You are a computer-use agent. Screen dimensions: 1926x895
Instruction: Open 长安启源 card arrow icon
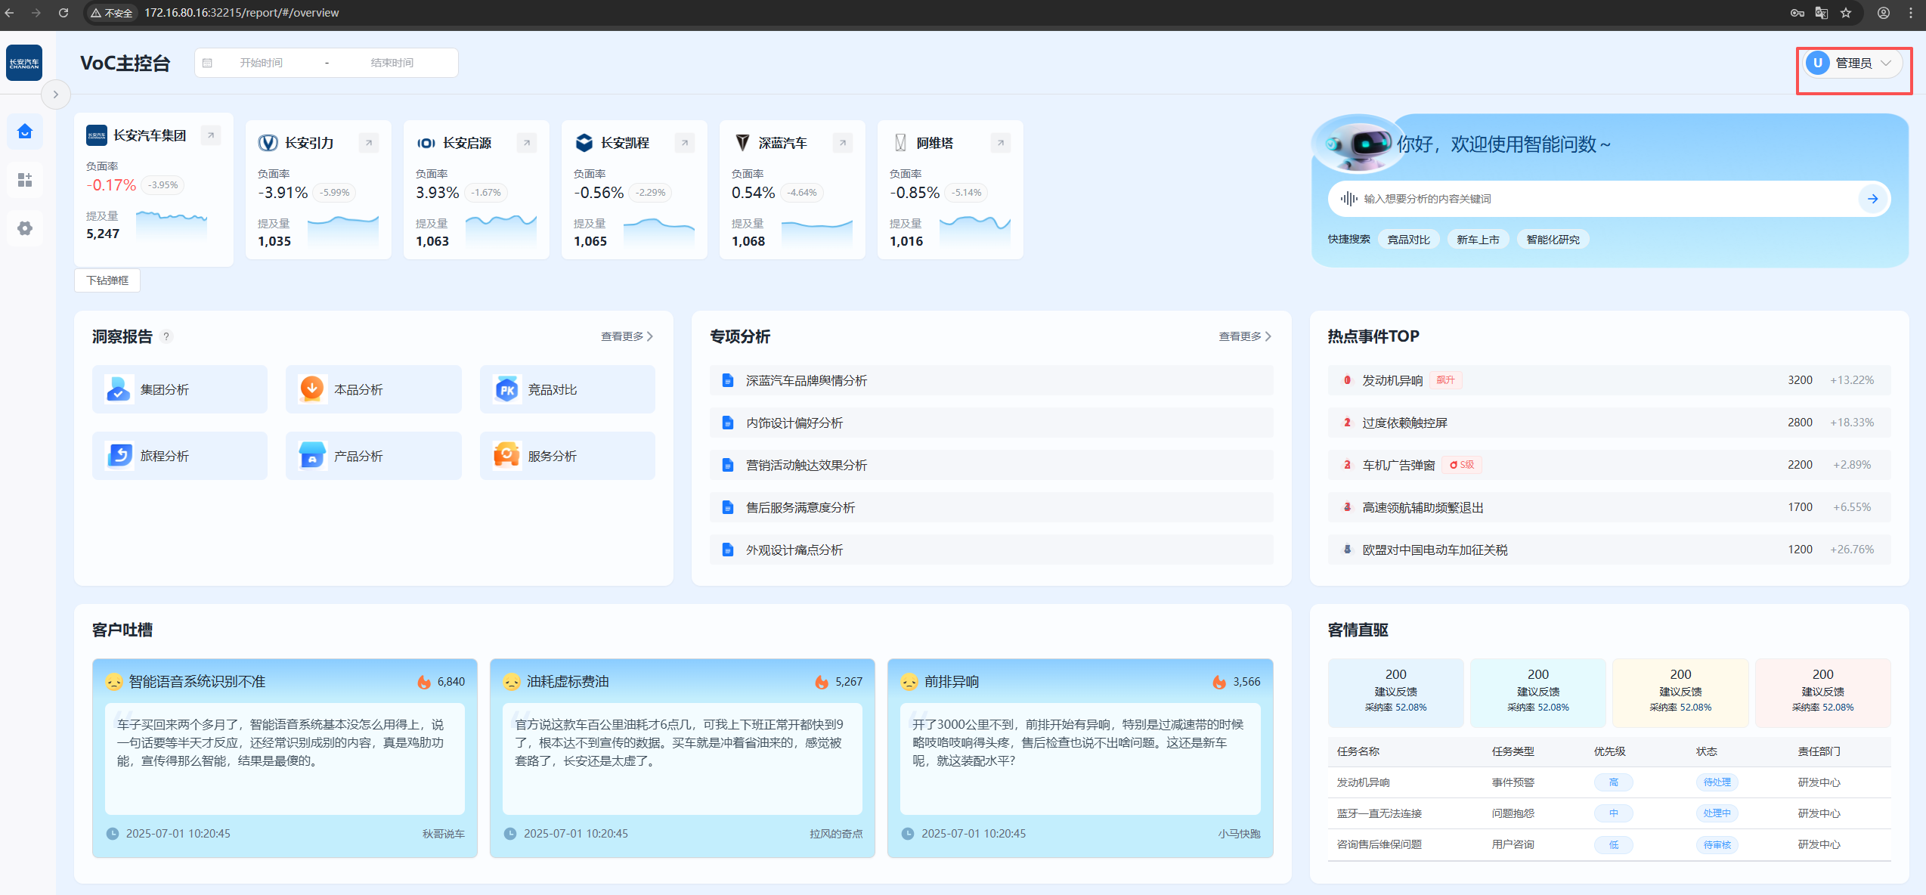(527, 143)
